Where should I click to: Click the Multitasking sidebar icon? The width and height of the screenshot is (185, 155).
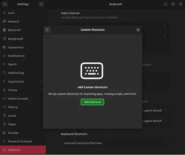tap(4, 73)
